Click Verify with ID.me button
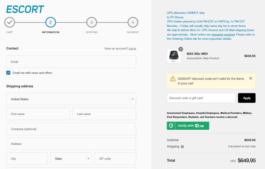Viewport: 265px width, 169px height. pyautogui.click(x=188, y=126)
